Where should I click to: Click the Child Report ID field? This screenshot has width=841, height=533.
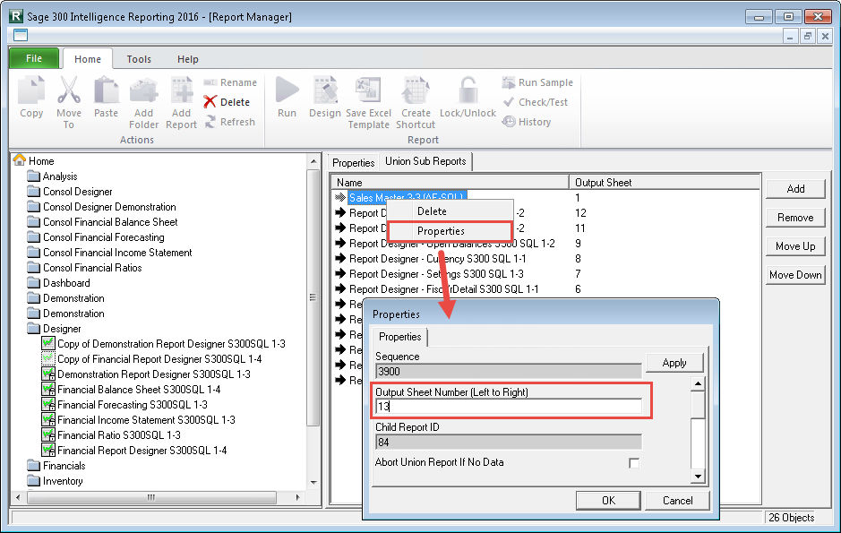pyautogui.click(x=509, y=442)
